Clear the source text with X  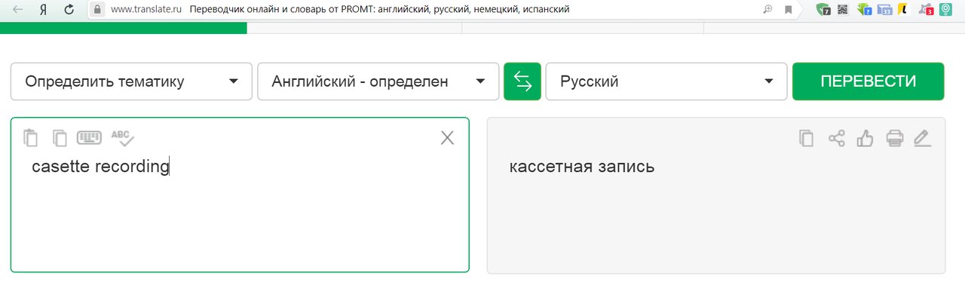click(x=447, y=137)
